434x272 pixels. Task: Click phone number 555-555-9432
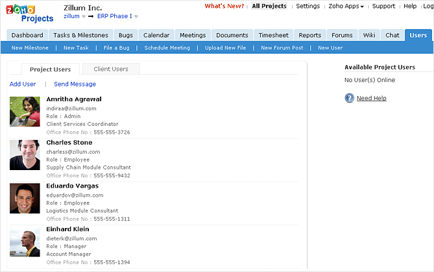click(112, 176)
